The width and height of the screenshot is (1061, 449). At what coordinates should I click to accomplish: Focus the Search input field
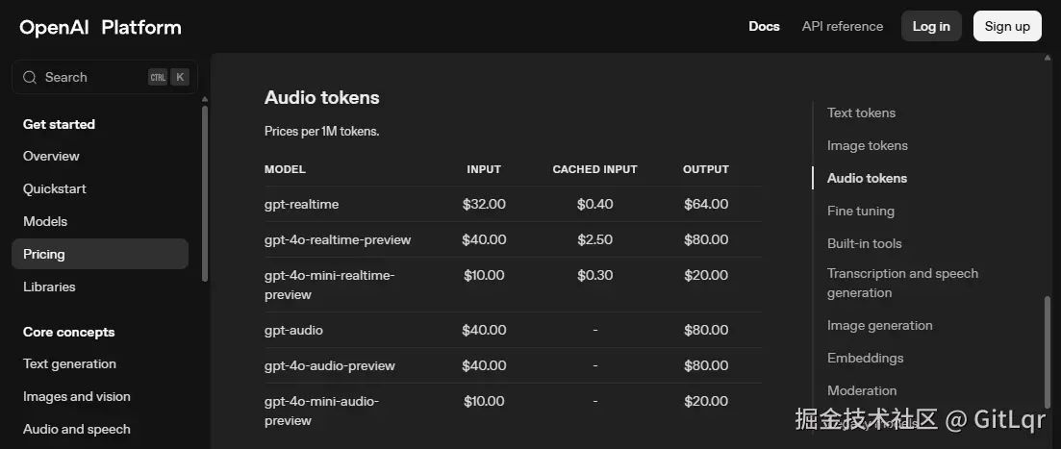tap(105, 77)
